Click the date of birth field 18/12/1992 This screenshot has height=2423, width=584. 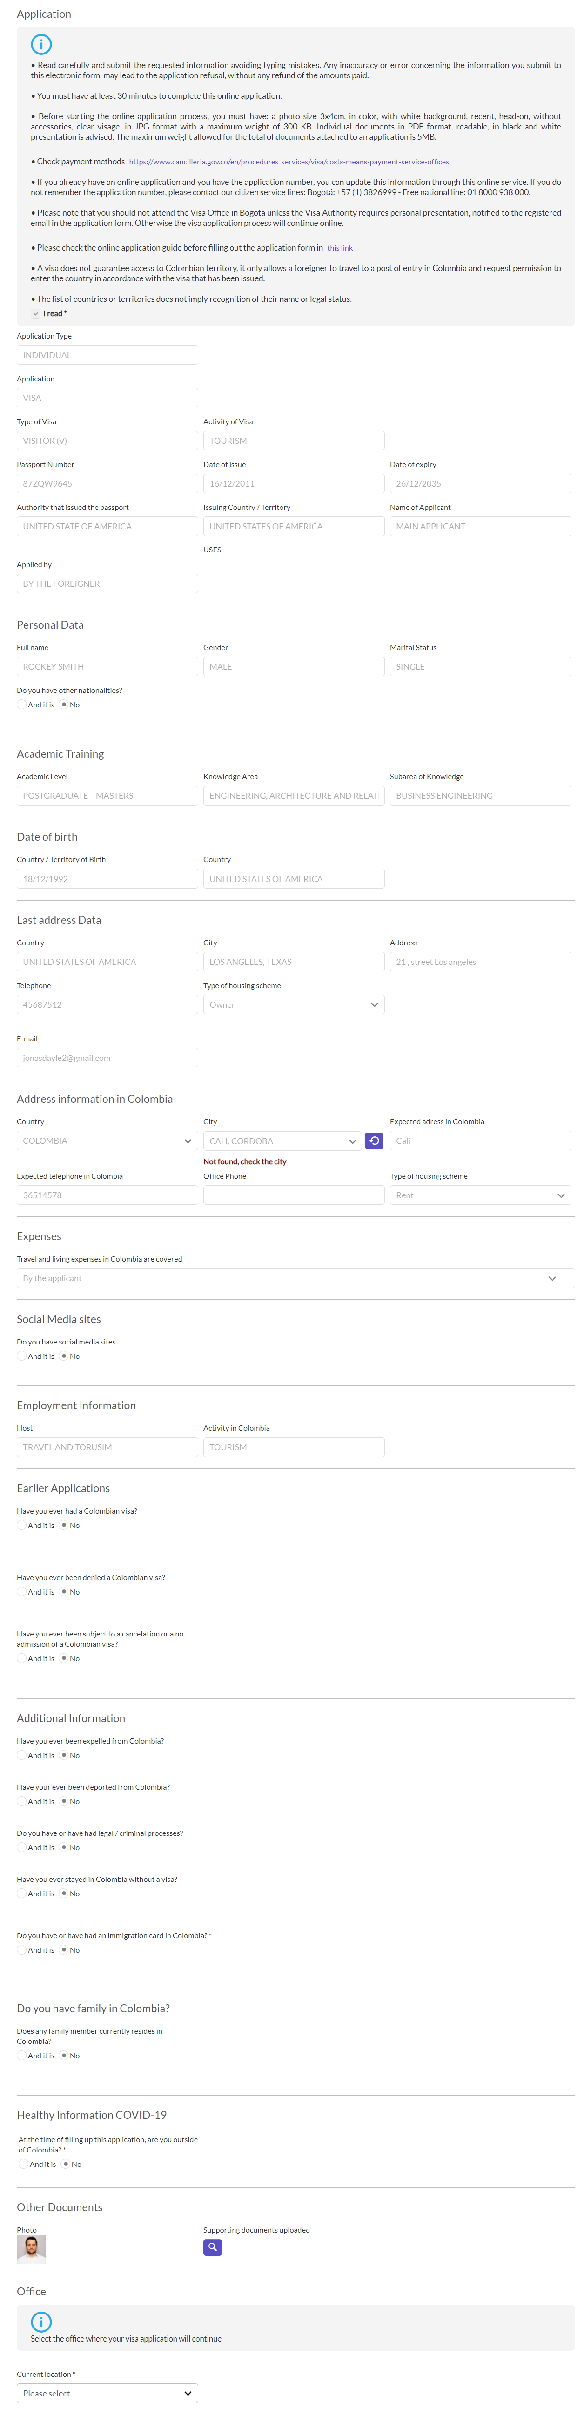click(107, 878)
